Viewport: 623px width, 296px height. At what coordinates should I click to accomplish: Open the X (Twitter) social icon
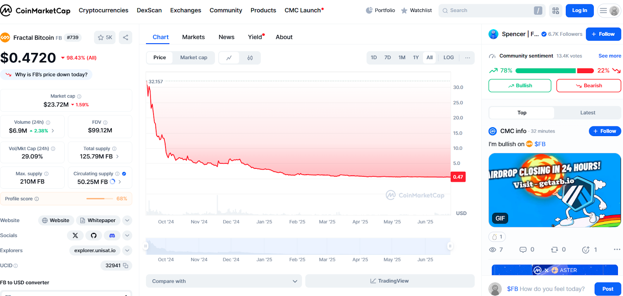point(75,235)
